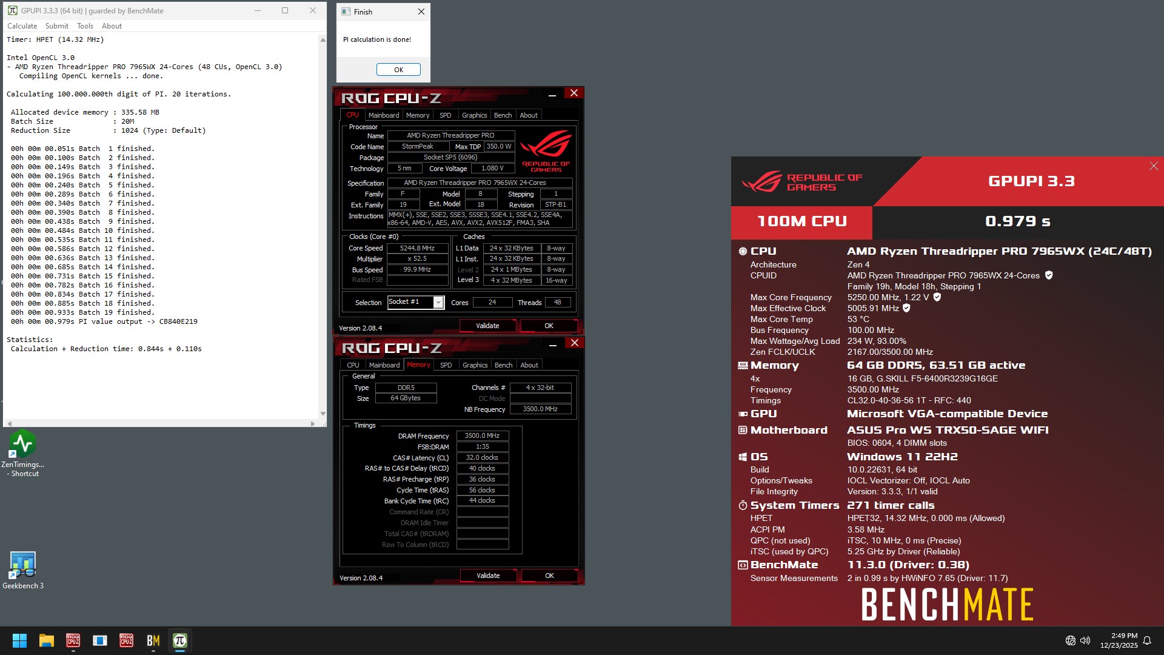
Task: Switch to Memory tab in upper CPU-Z
Action: coord(418,115)
